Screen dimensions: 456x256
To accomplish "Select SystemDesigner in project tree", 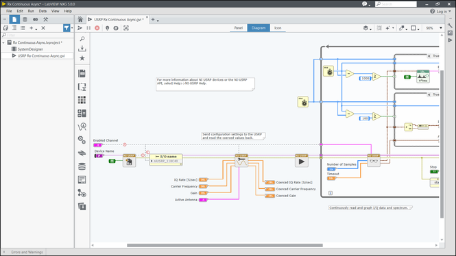I will click(x=30, y=49).
